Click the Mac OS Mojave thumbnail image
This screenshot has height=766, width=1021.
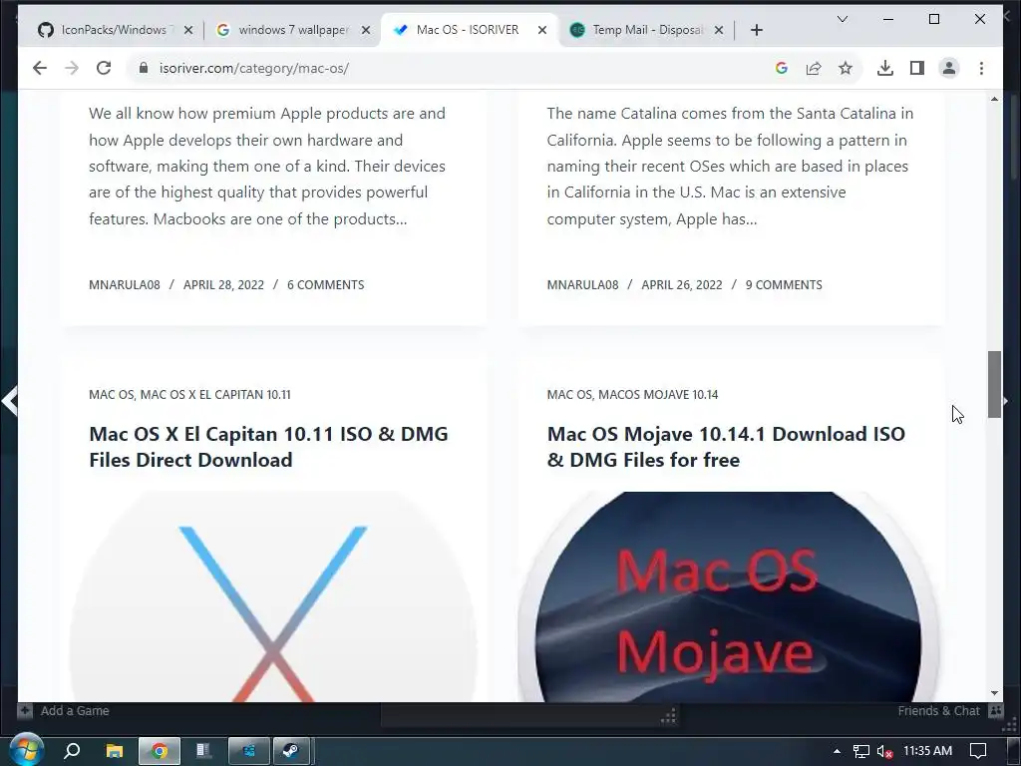(728, 596)
